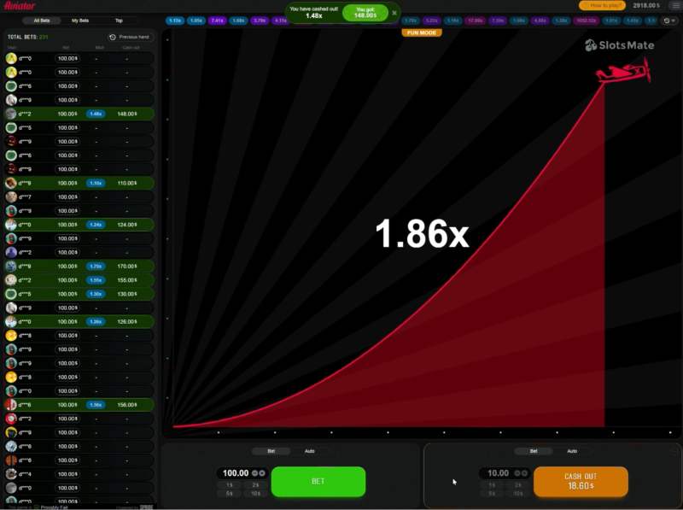Screen dimensions: 683x510
Task: Cash out 18.60$ with the orange button
Action: tap(580, 481)
